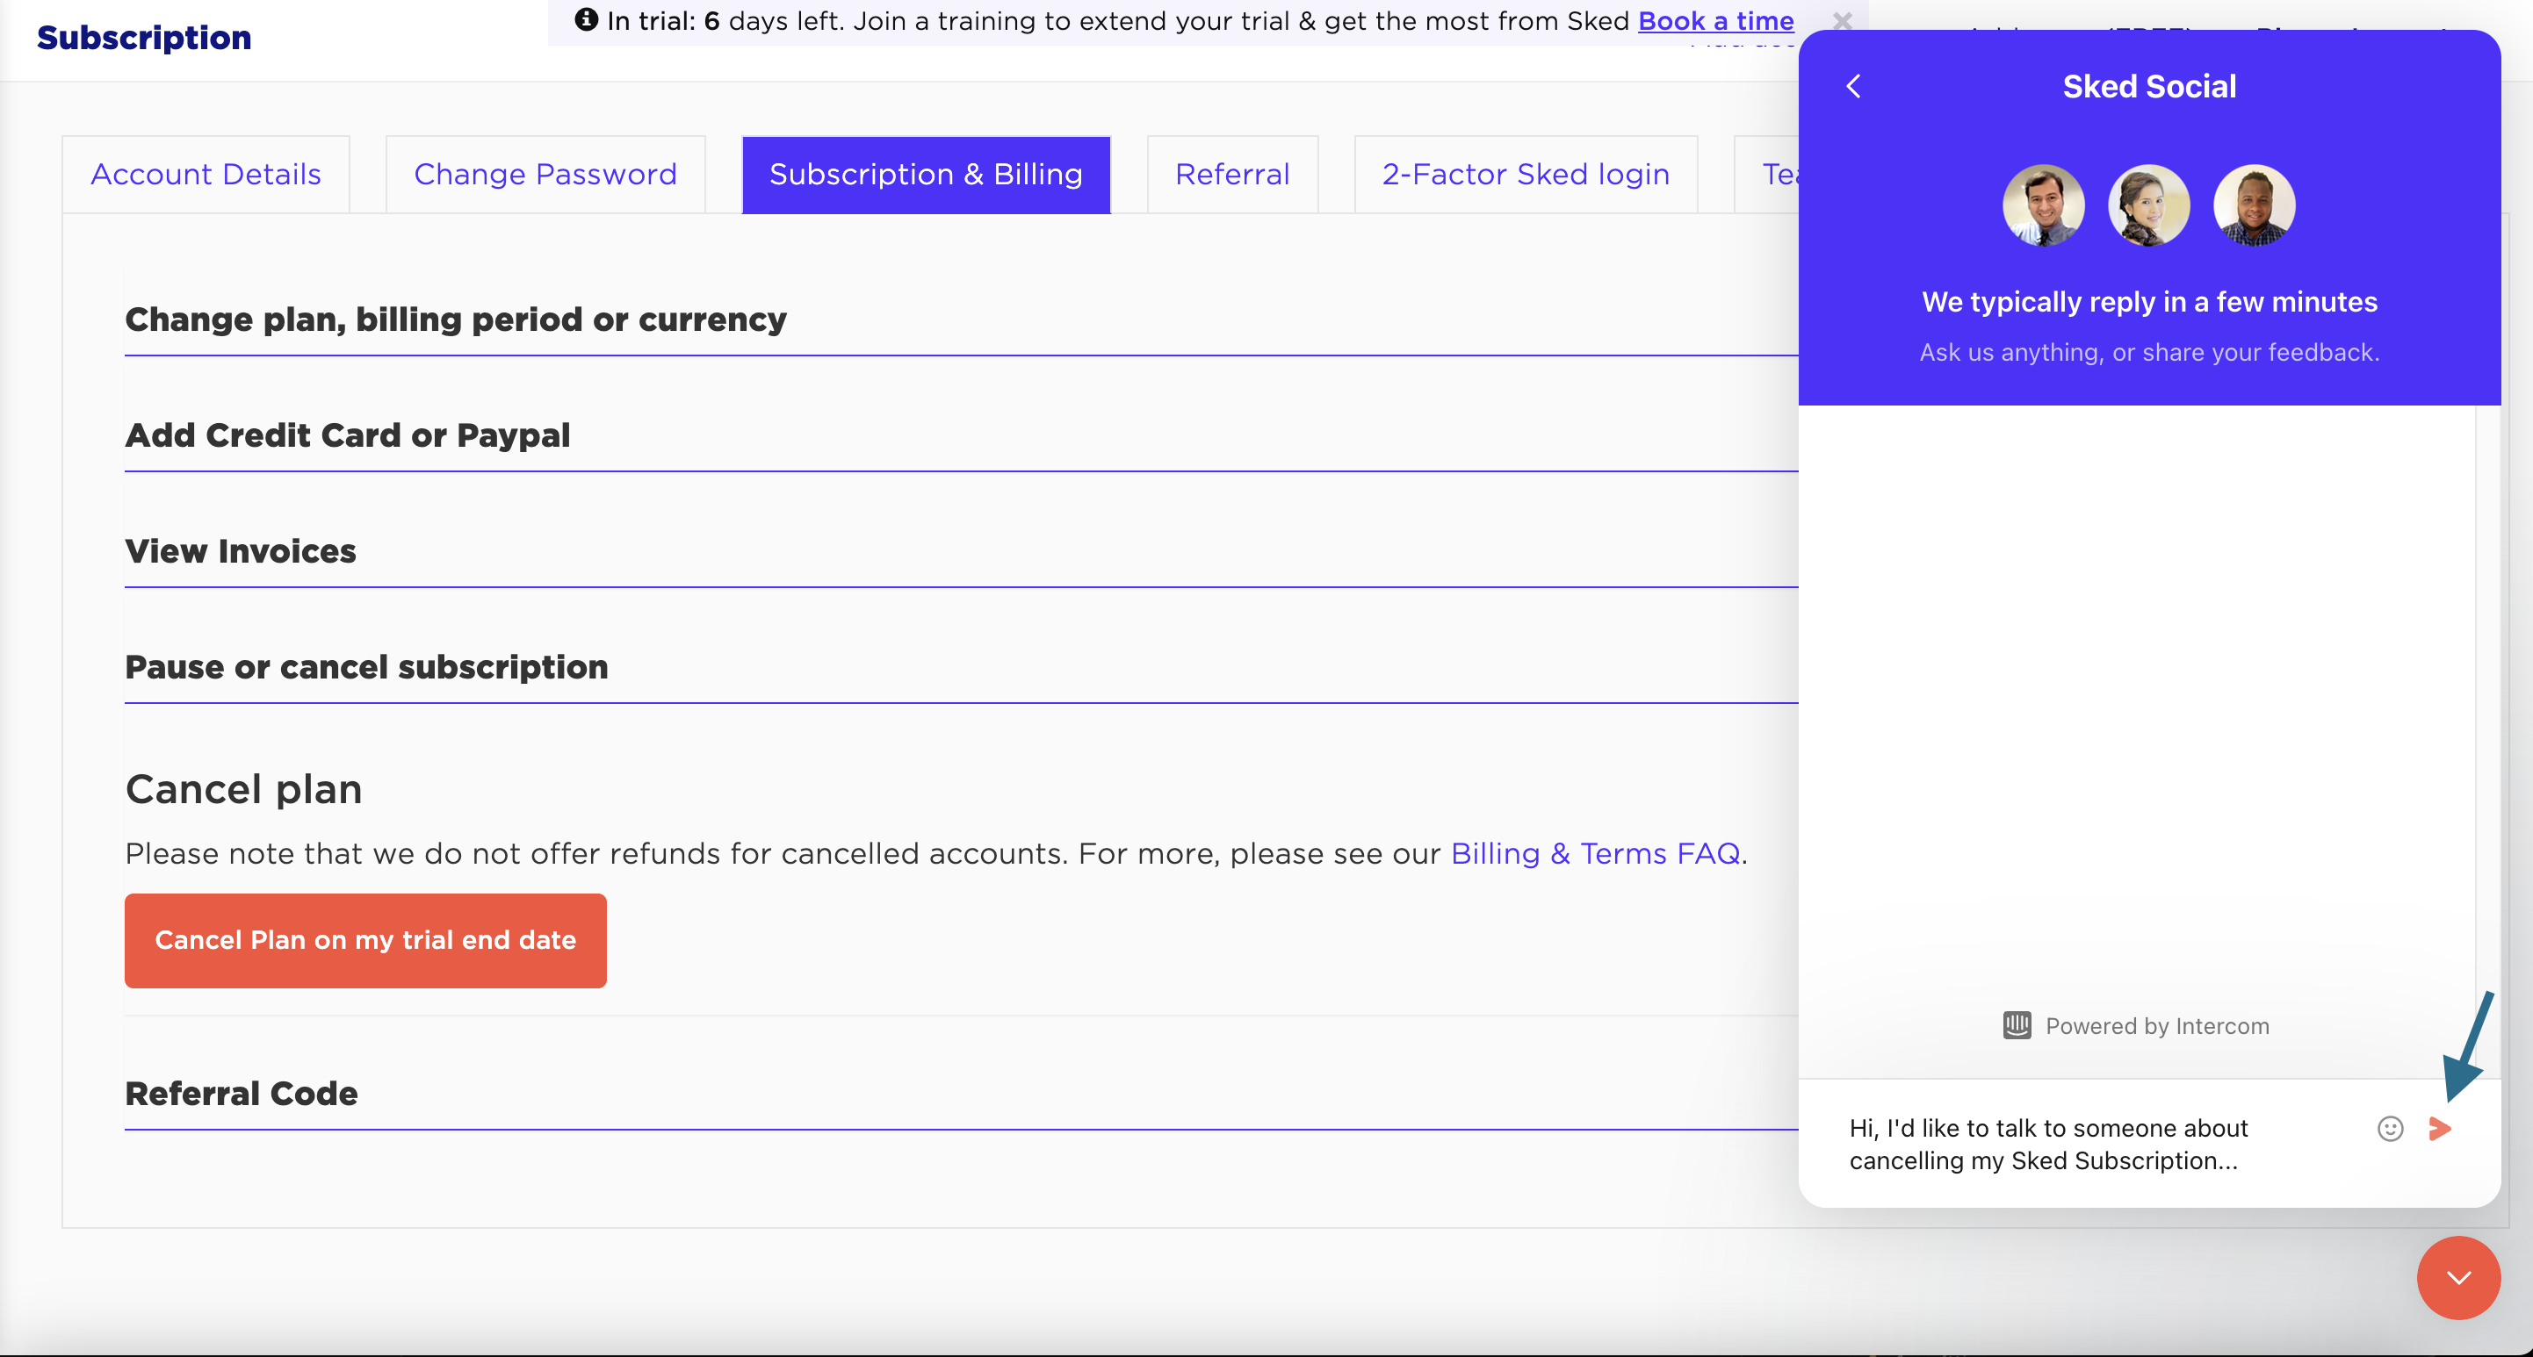The height and width of the screenshot is (1357, 2533).
Task: Open the emoji picker in the chat
Action: click(2390, 1128)
